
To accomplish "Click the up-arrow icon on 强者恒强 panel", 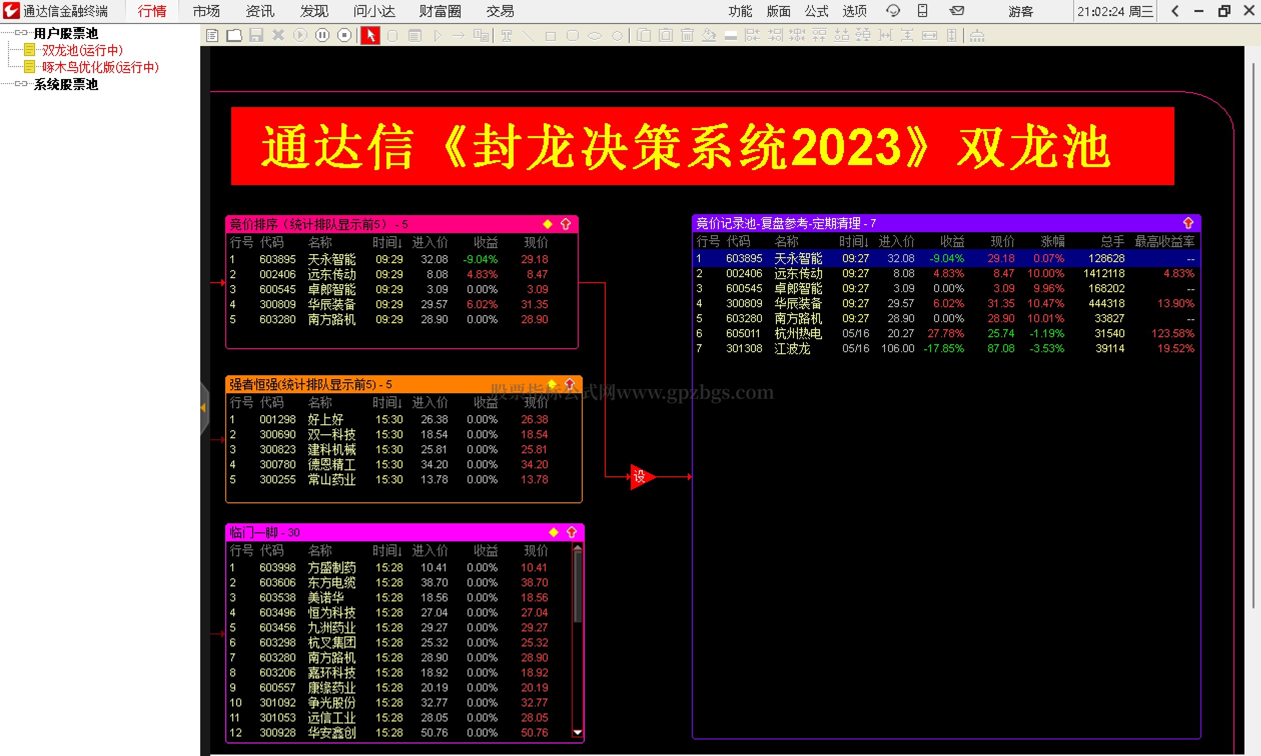I will [x=570, y=384].
